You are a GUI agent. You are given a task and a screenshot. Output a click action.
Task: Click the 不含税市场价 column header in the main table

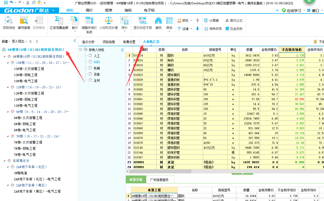pos(292,50)
